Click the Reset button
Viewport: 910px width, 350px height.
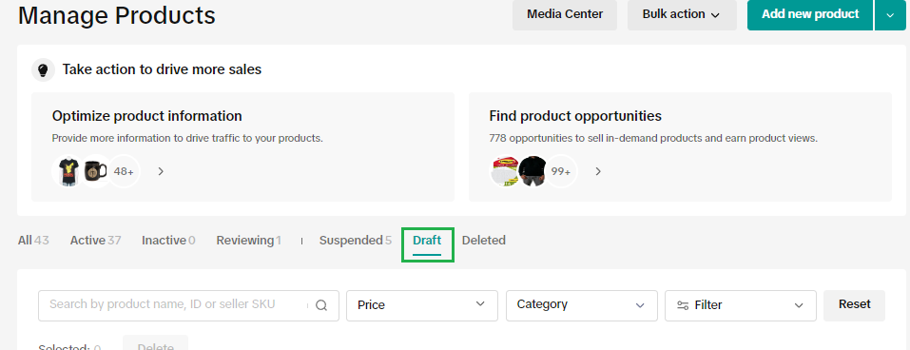pyautogui.click(x=854, y=305)
